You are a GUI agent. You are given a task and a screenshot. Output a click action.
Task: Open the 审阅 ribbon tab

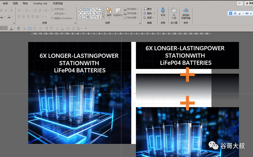[5, 4]
